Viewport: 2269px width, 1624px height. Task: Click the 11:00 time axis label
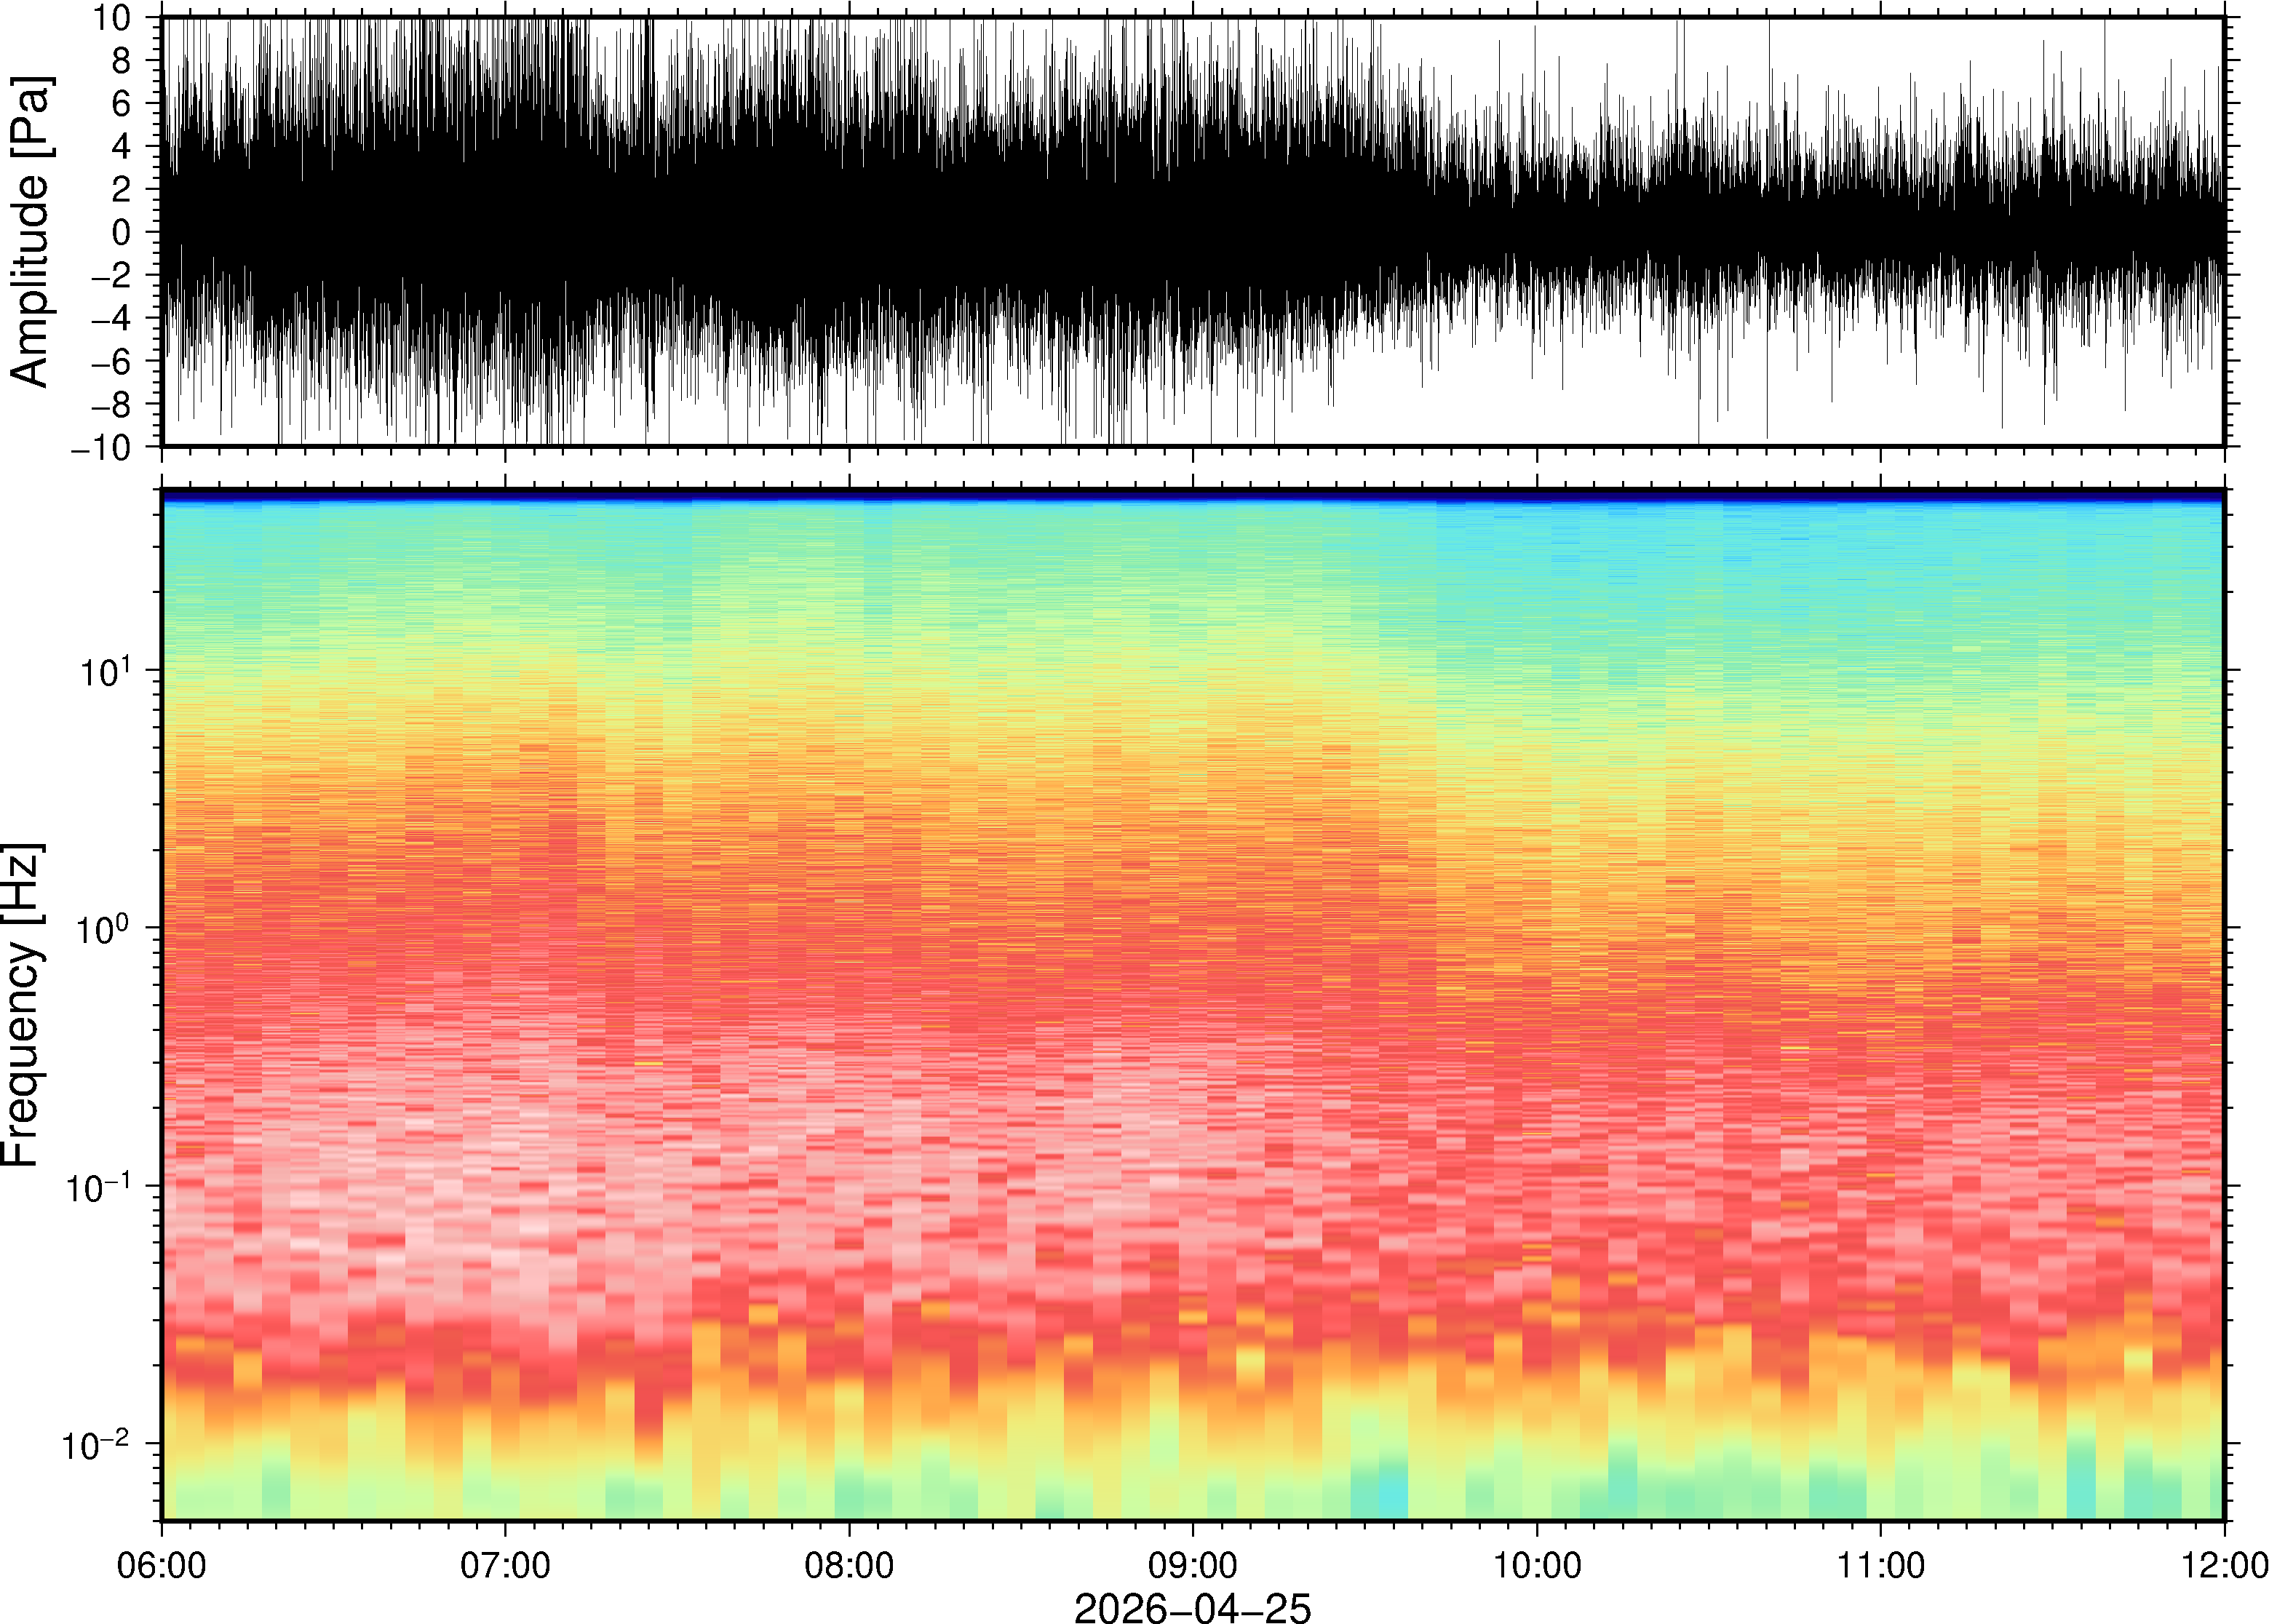click(1881, 1565)
